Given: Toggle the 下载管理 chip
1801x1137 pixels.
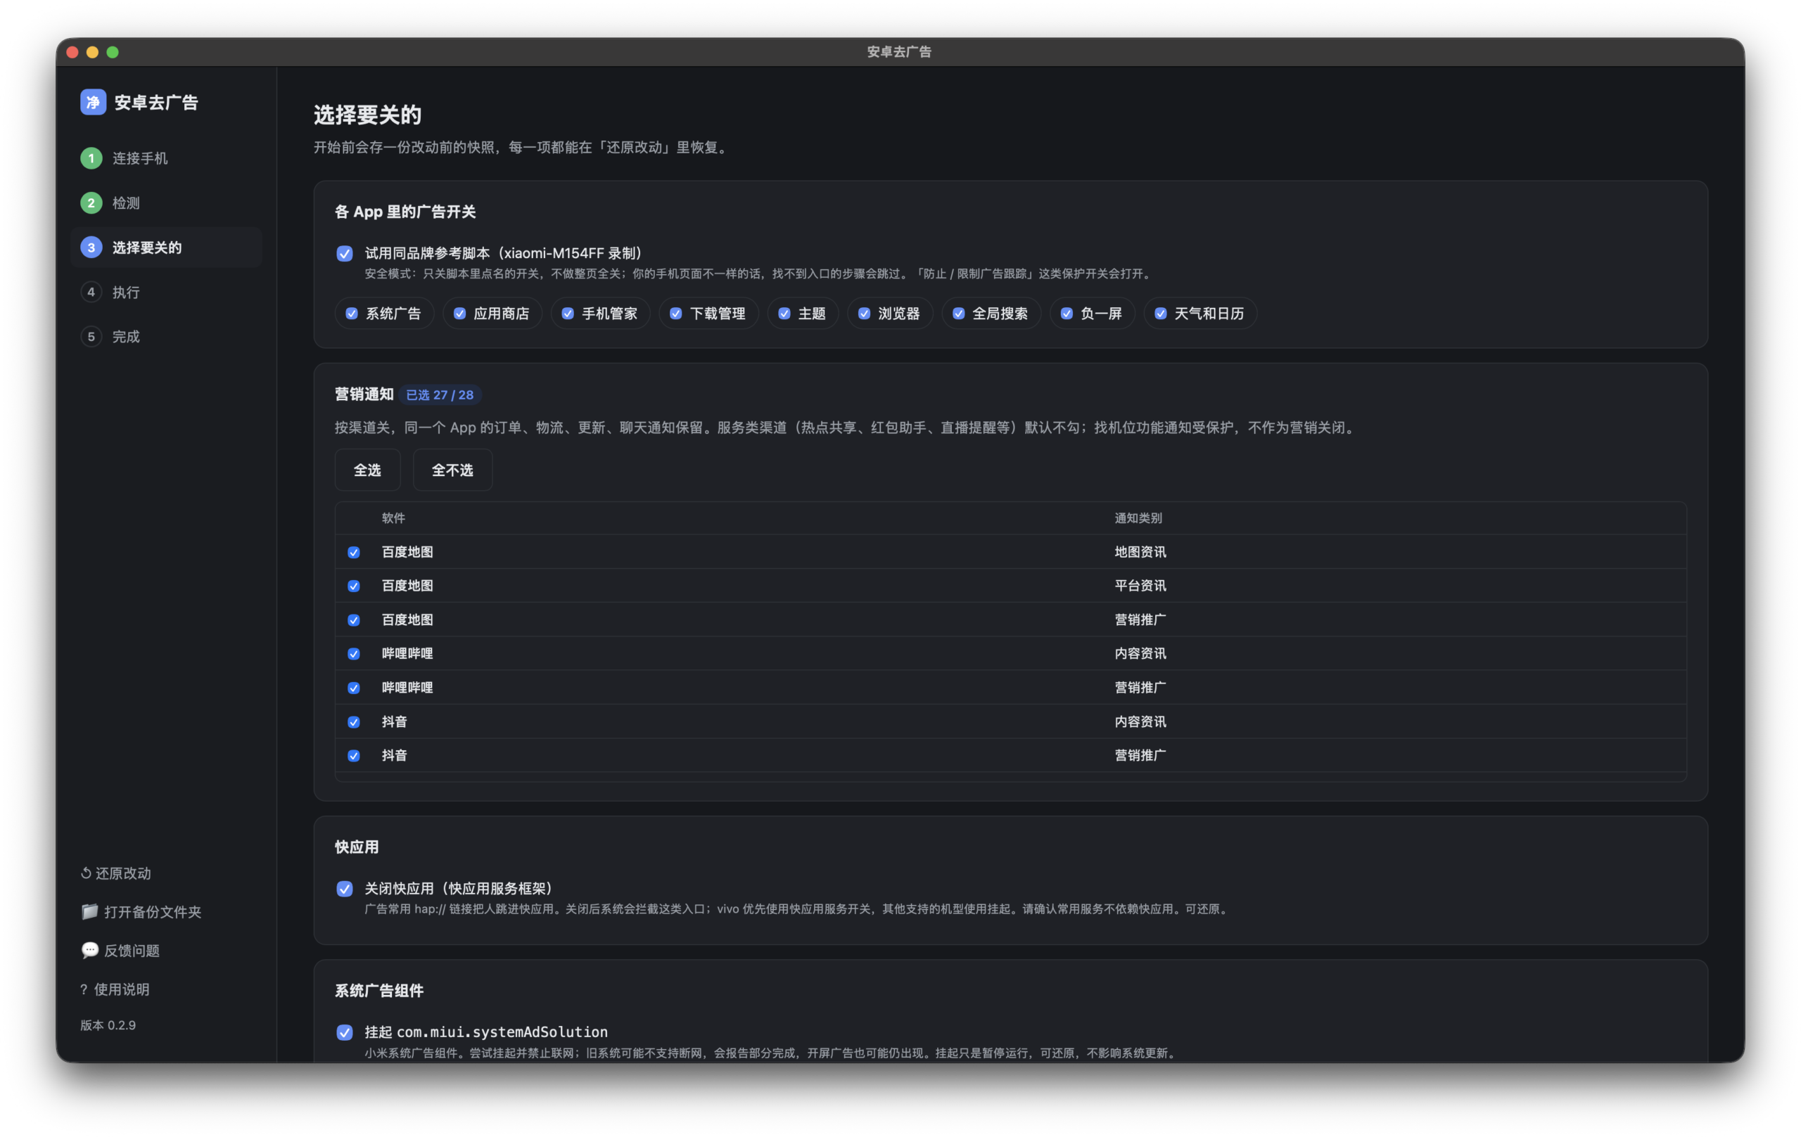Looking at the screenshot, I should pos(708,313).
